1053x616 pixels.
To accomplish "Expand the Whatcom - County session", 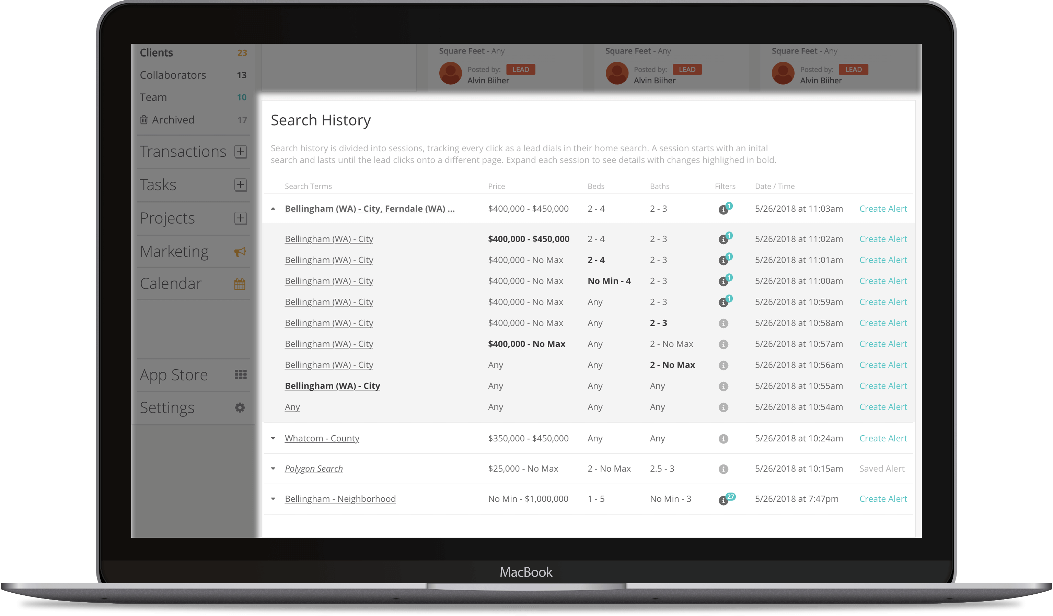I will [x=273, y=439].
